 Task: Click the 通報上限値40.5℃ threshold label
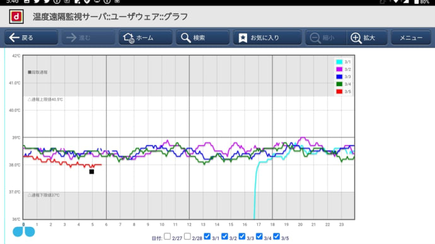45,99
